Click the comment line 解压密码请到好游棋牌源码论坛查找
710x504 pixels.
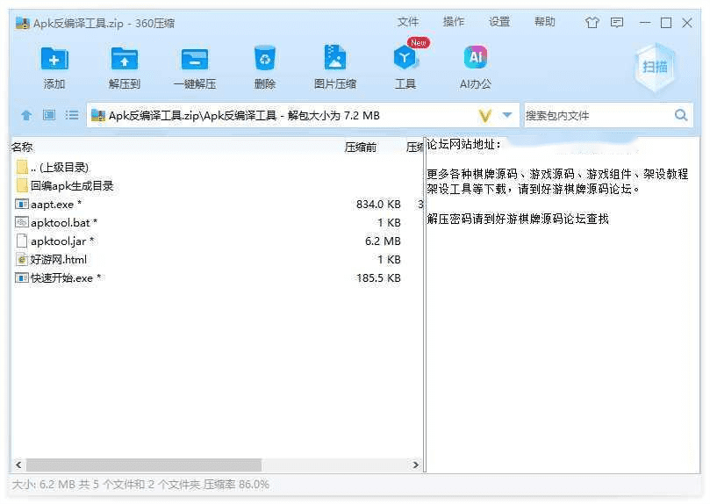coord(518,220)
